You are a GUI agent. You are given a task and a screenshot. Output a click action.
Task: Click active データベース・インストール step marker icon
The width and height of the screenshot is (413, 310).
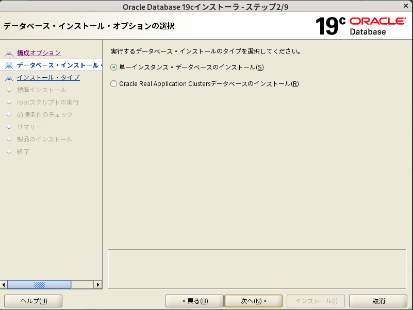(x=9, y=65)
